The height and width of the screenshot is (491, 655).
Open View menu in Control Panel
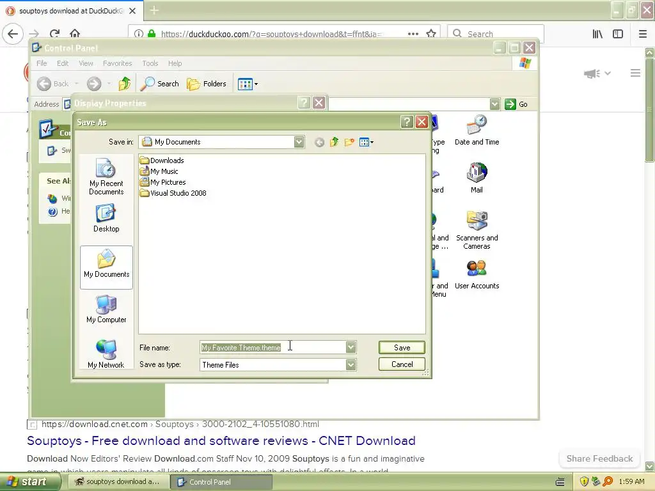[86, 63]
